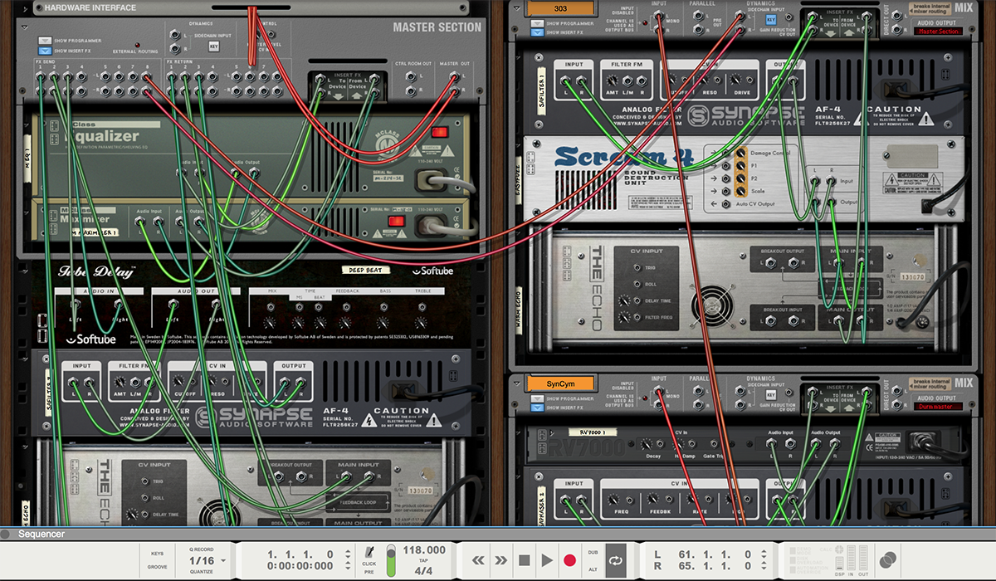
Task: Click the Rewind transport button
Action: pos(478,560)
